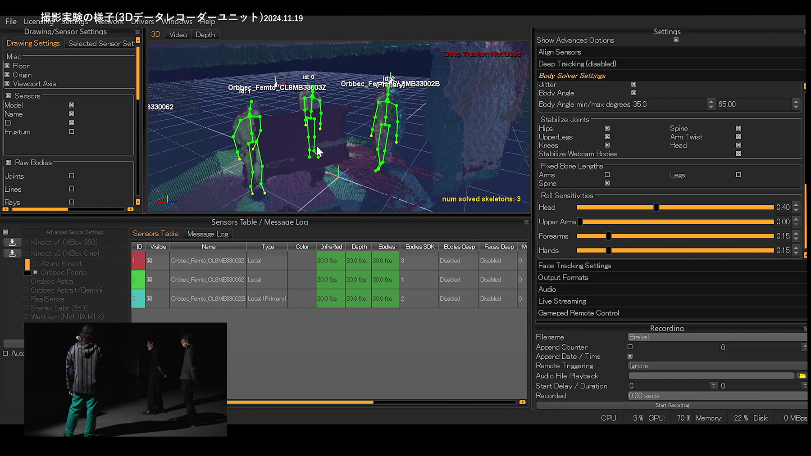Click the Body Angle max degrees spinner arrows

tap(796, 104)
